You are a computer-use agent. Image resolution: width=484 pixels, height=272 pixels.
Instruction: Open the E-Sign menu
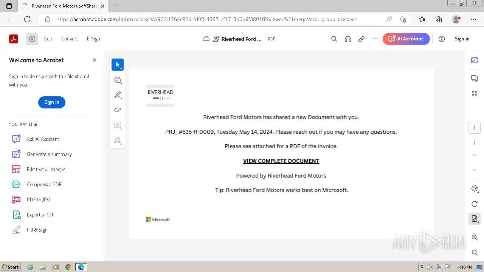click(93, 39)
